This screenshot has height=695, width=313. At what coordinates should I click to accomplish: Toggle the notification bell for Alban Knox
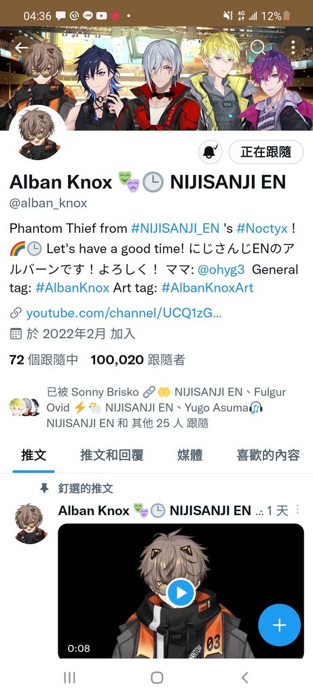pos(210,153)
